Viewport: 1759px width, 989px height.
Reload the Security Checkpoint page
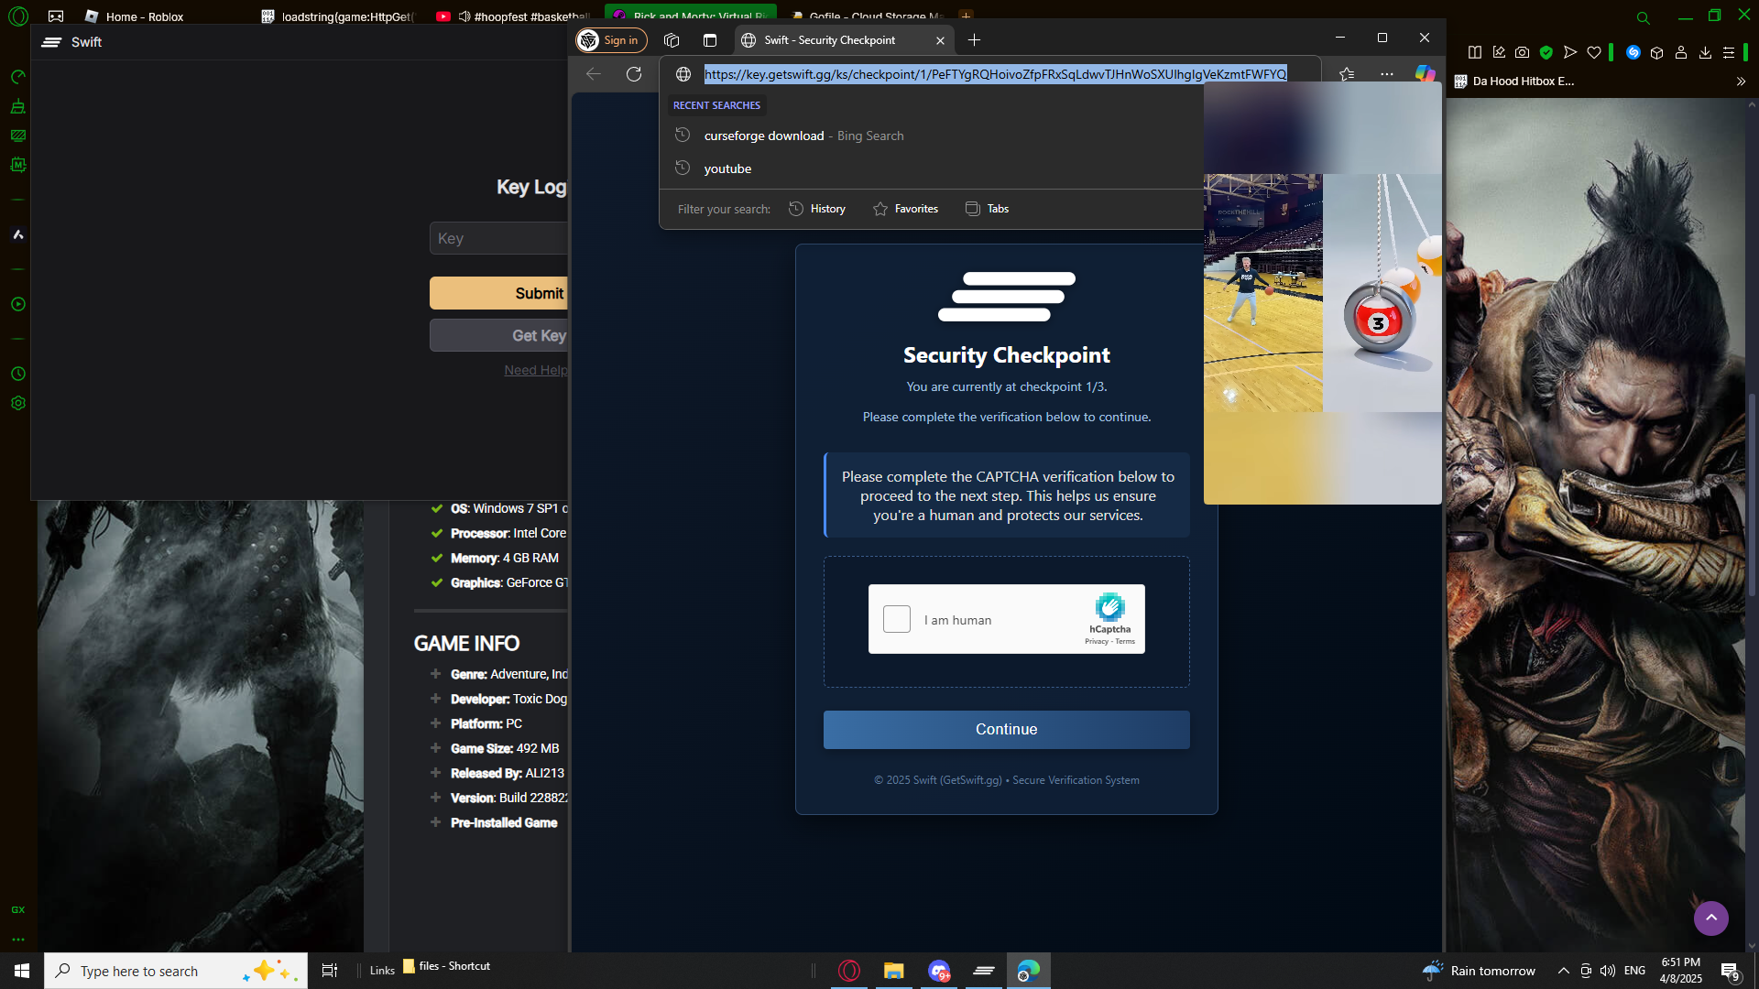pyautogui.click(x=634, y=74)
